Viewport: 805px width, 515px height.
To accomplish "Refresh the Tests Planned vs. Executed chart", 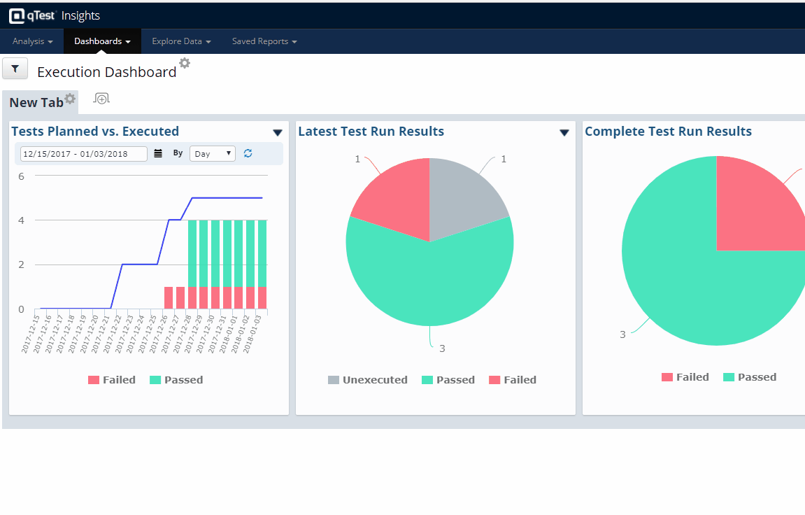I will [x=248, y=153].
